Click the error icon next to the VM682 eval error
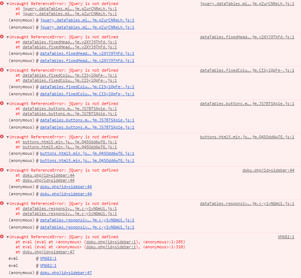 pos(2,236)
